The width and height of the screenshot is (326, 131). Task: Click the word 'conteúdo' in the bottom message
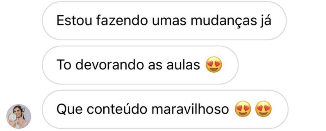117,109
